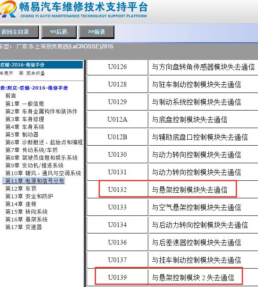Screen dimensions: 258x287
Task: Open the 前言 entry in the tree
Action: [x=11, y=96]
